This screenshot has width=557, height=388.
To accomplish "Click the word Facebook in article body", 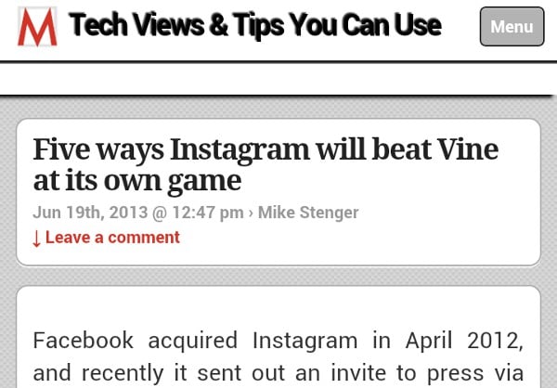I will [x=84, y=340].
